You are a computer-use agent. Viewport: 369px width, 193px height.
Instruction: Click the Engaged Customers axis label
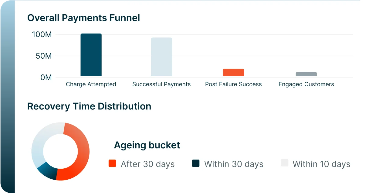click(306, 84)
